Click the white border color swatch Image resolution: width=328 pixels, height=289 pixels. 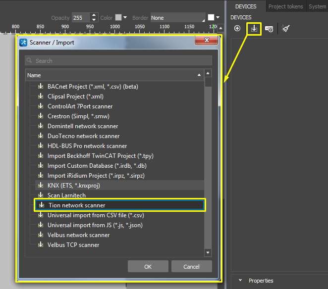point(211,18)
